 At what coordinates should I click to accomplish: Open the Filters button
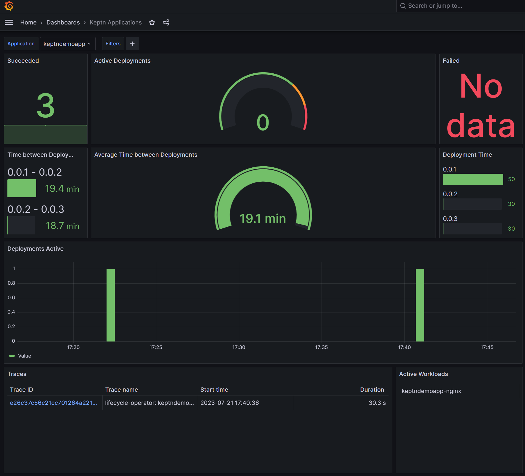tap(113, 43)
